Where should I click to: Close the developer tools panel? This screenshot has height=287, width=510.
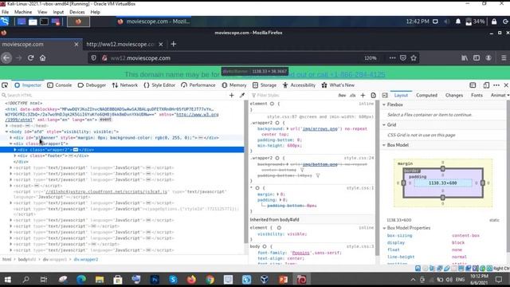click(506, 85)
